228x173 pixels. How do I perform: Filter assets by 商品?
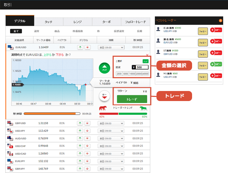click(57, 31)
